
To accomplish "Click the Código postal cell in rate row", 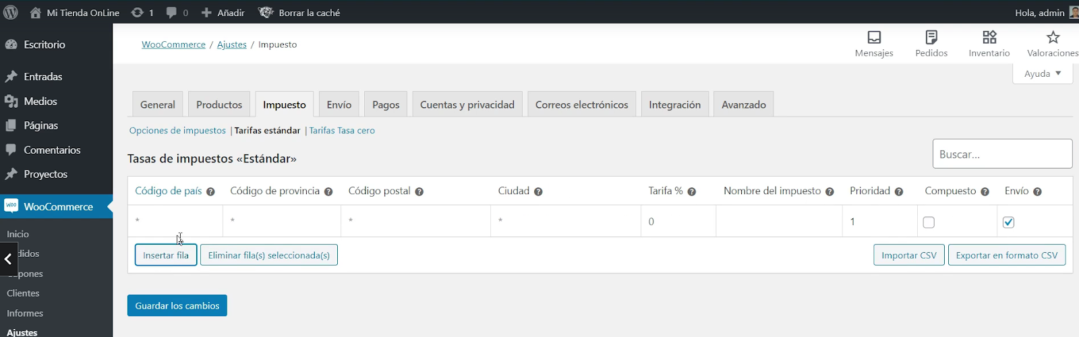I will click(416, 221).
